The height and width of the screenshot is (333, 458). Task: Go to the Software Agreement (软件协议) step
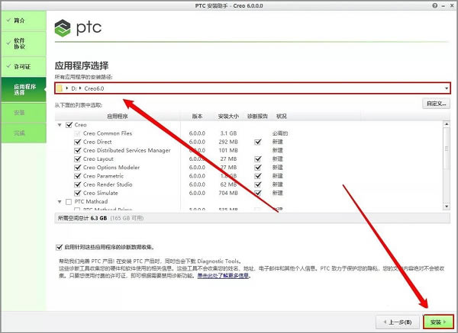tap(24, 43)
